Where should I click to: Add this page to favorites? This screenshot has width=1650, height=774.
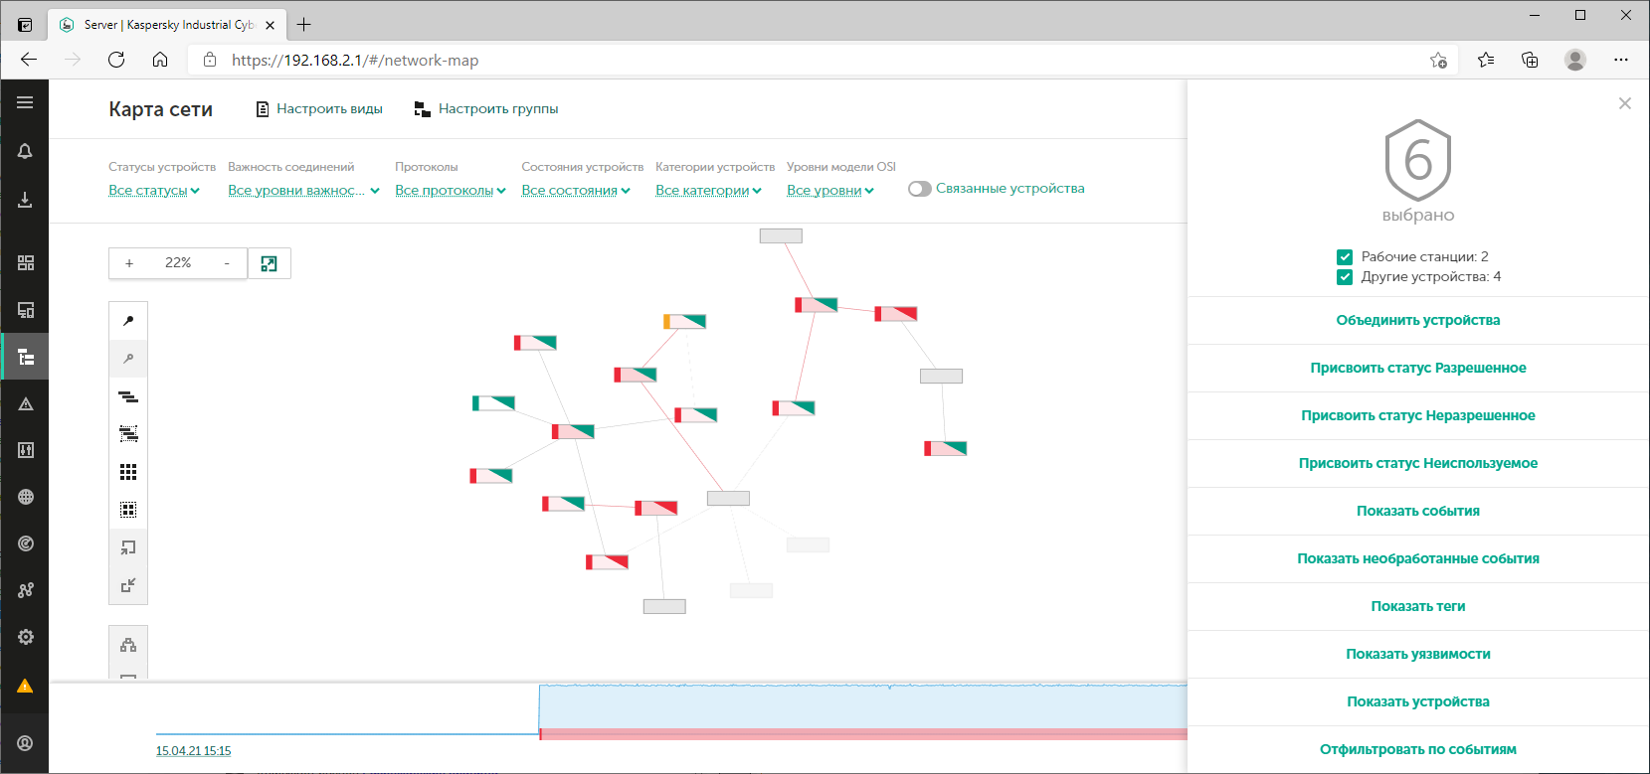1438,61
